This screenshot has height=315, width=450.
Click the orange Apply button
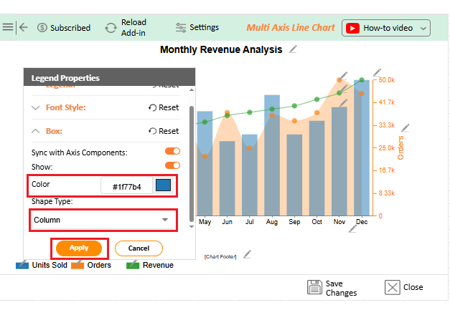pos(79,248)
